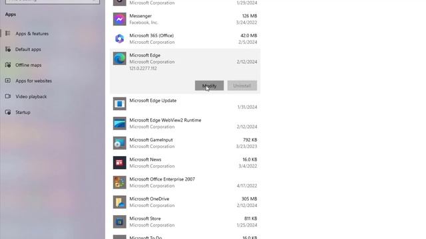Click the Apps section heading
426x239 pixels.
pos(11,15)
